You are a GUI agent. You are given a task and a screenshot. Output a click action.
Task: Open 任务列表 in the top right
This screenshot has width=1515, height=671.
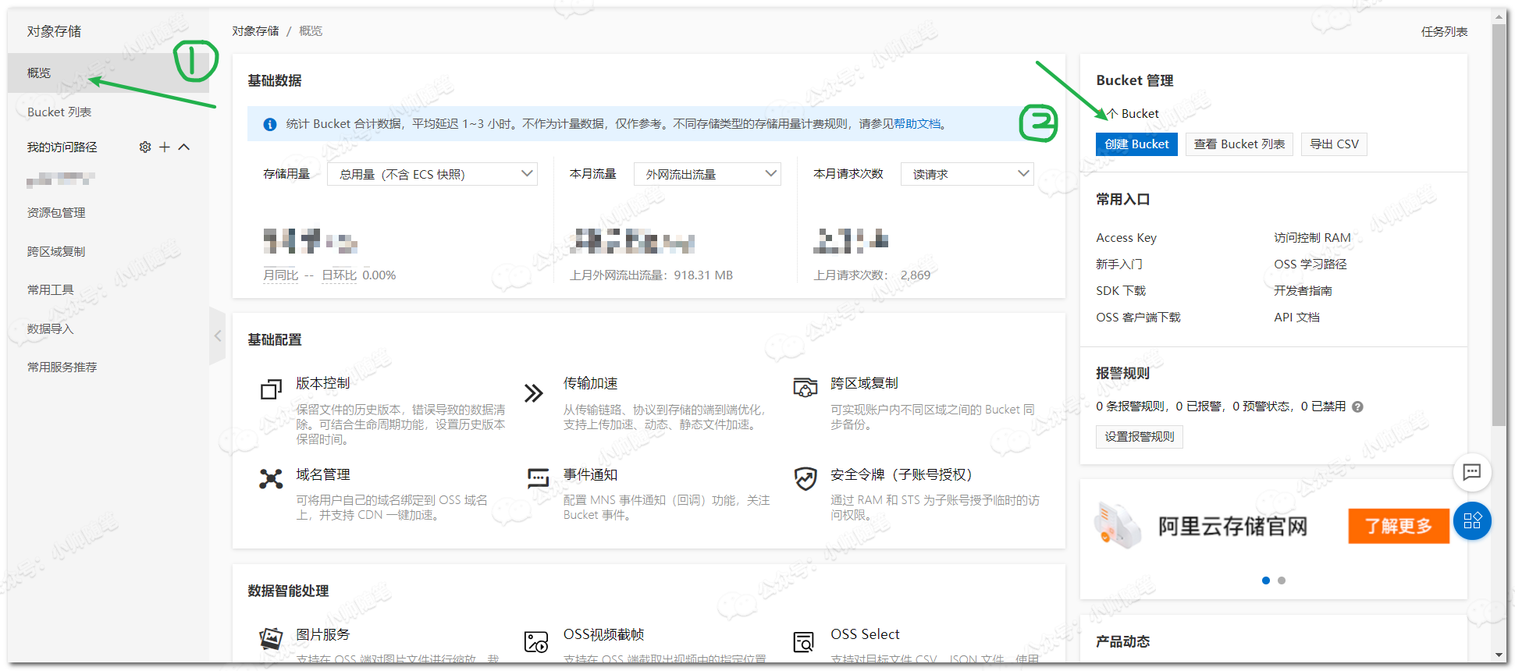pos(1444,32)
